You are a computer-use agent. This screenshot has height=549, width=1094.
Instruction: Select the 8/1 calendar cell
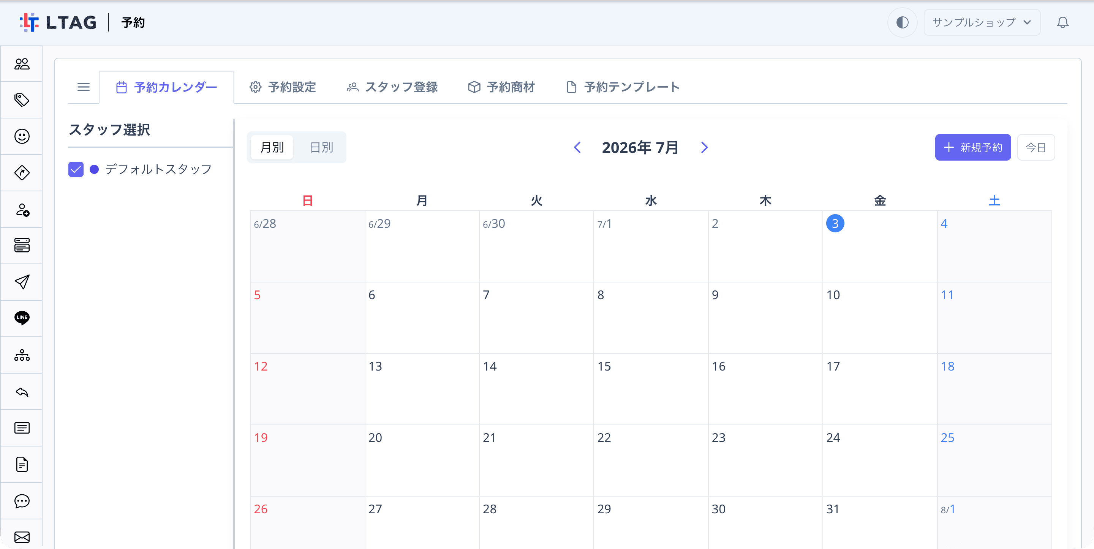coord(994,523)
